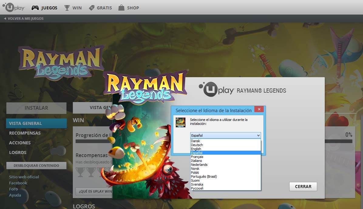Image resolution: width=363 pixels, height=209 pixels.
Task: Choose Français from language list
Action: point(226,157)
